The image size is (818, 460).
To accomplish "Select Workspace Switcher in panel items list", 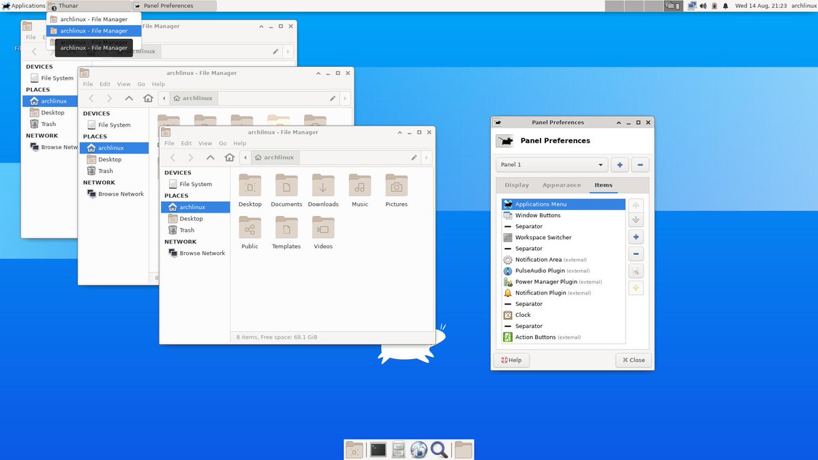I will pyautogui.click(x=563, y=237).
